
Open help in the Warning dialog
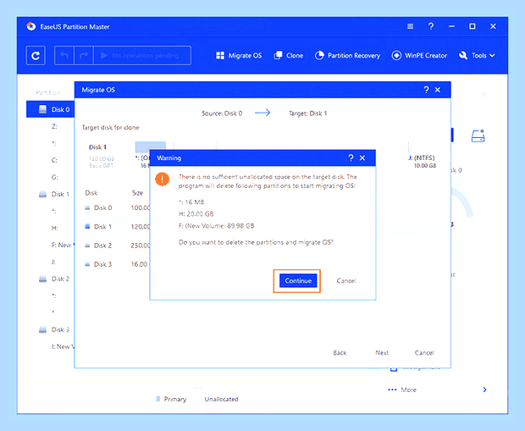click(x=351, y=157)
